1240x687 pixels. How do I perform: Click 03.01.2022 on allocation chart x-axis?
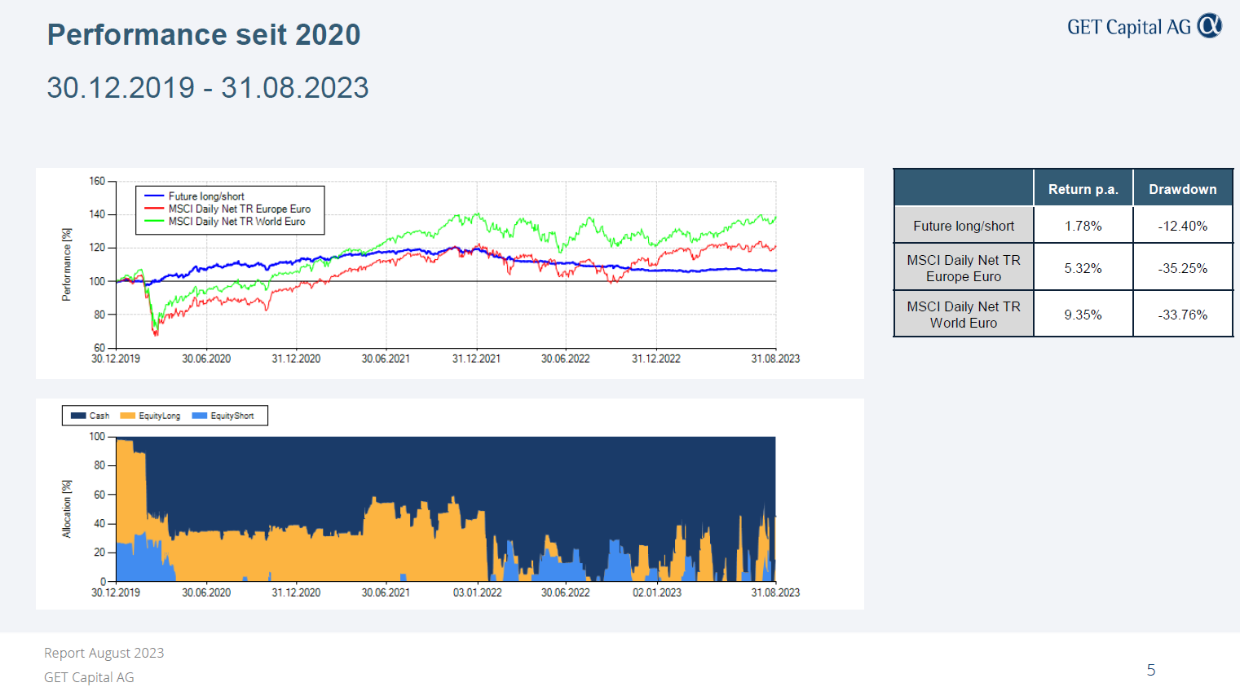point(477,592)
